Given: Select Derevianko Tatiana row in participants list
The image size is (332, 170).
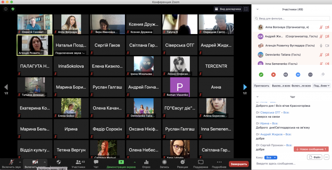Looking at the screenshot, I should 291,55.
